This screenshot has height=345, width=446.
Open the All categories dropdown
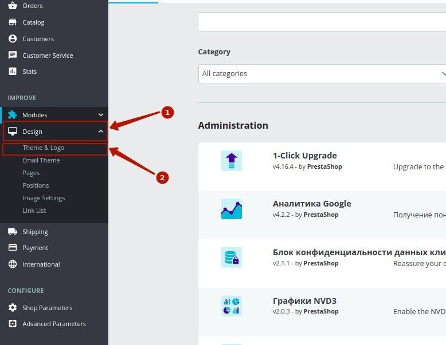pyautogui.click(x=322, y=74)
